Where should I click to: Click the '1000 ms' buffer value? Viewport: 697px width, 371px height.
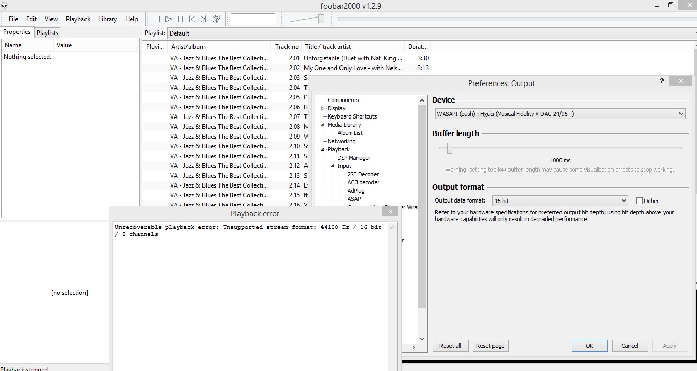pyautogui.click(x=560, y=161)
